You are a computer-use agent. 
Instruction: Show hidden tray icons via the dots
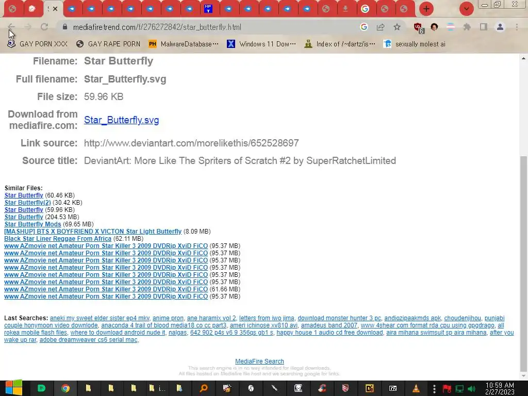coord(434,389)
